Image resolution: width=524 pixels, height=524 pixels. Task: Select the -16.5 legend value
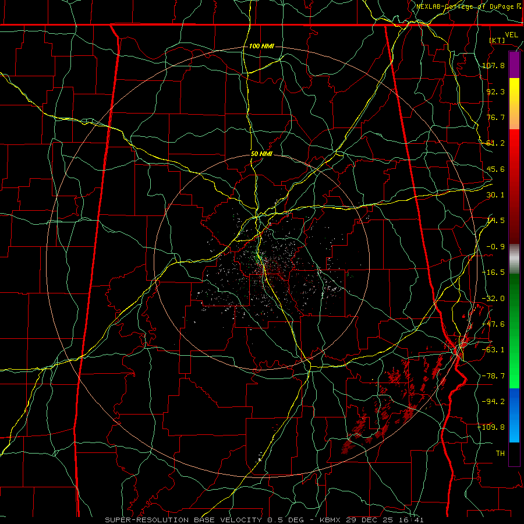[x=494, y=272]
